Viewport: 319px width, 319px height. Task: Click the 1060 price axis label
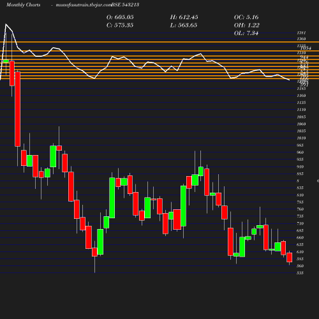301,124
